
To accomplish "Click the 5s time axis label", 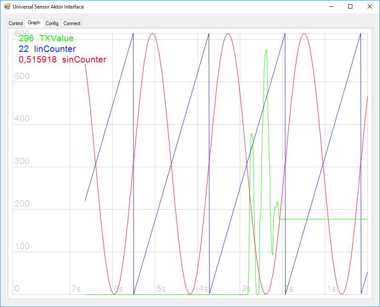I will tap(161, 289).
